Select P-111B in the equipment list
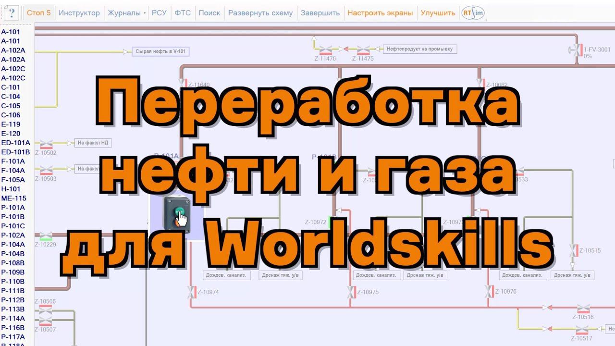This screenshot has height=346, width=615. 13,290
